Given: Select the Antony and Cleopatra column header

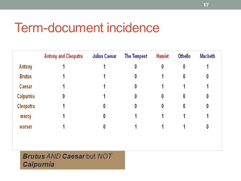Looking at the screenshot, I should click(63, 56).
